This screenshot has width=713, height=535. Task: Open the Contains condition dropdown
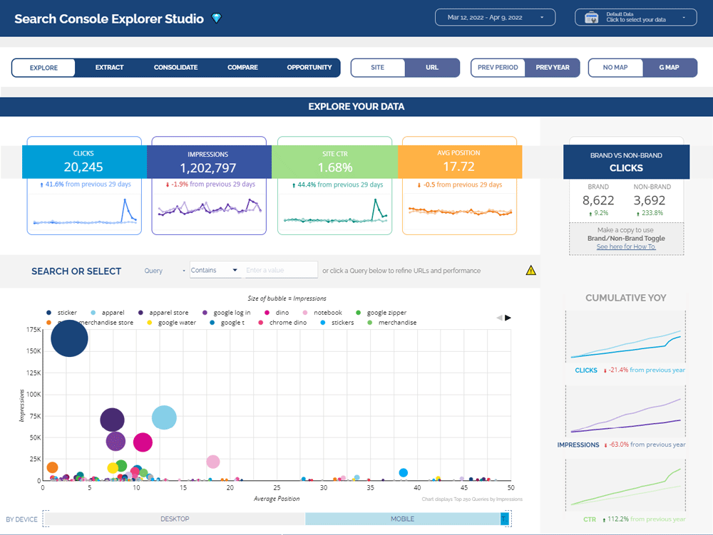pyautogui.click(x=214, y=270)
